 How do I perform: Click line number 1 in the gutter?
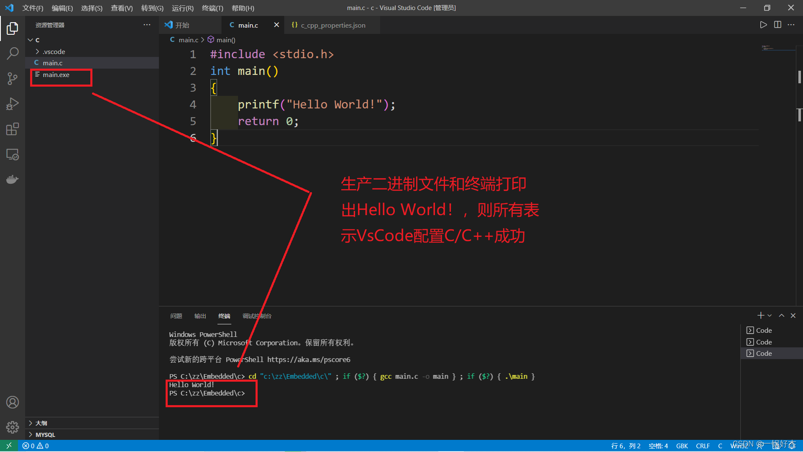tap(193, 54)
